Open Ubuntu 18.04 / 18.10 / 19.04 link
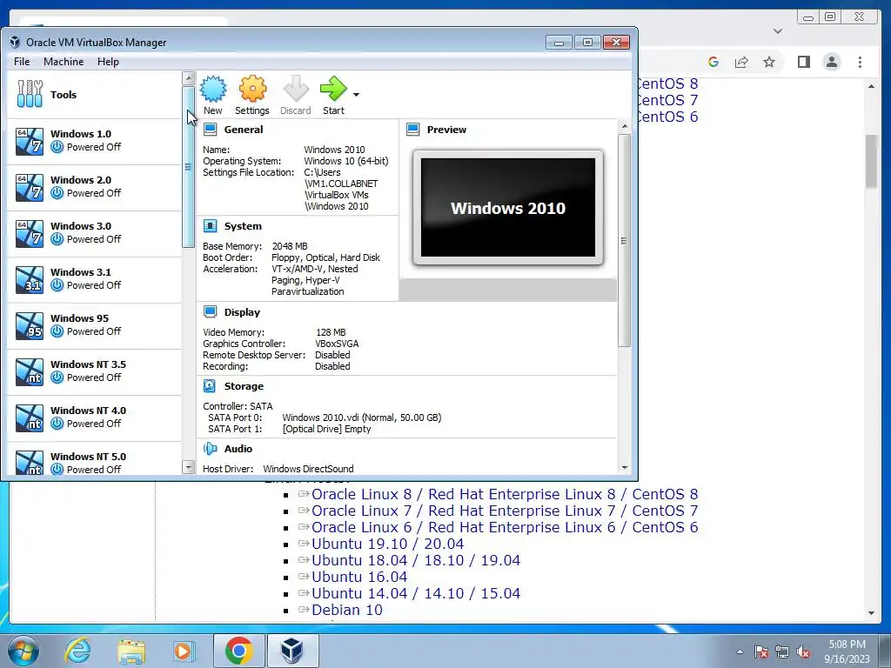 (416, 560)
